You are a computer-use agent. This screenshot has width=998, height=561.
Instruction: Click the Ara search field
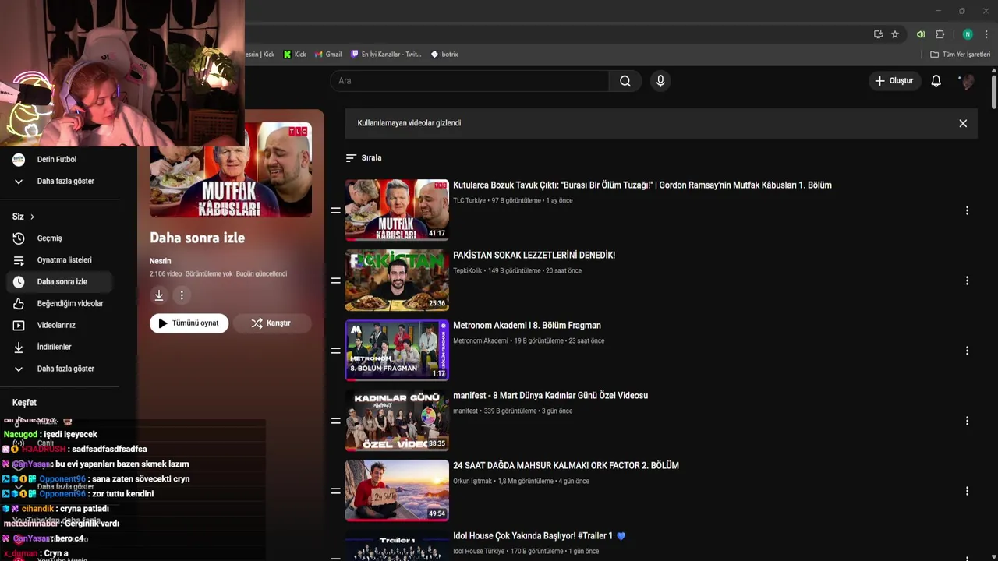(470, 81)
